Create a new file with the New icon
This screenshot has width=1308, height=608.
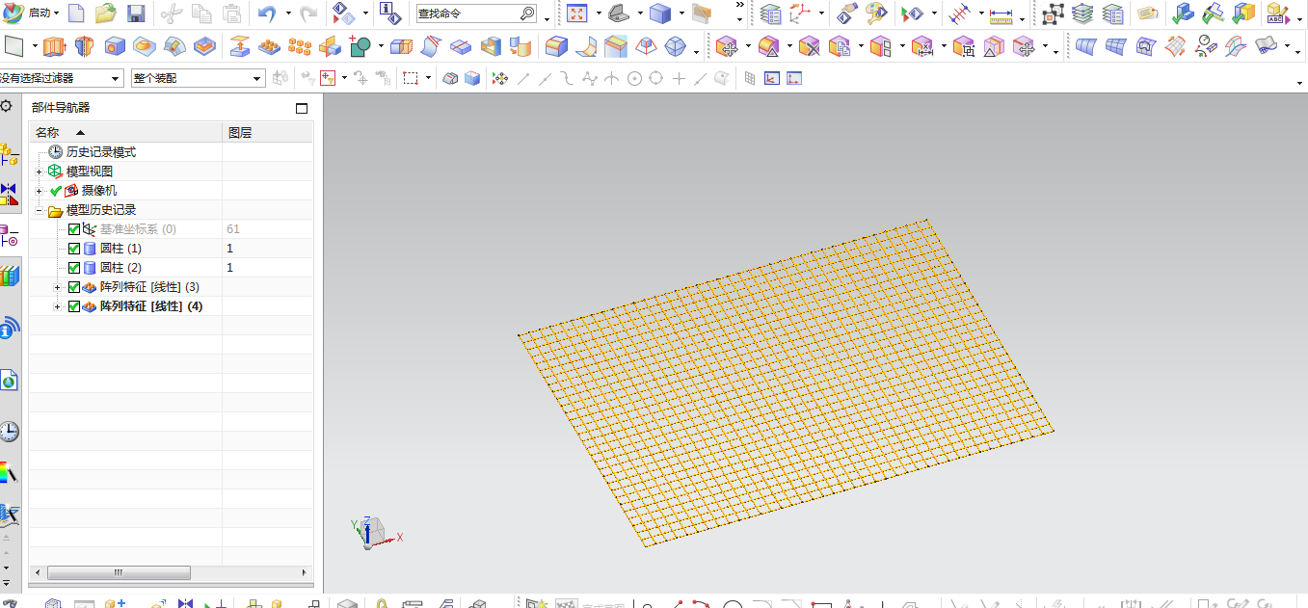[76, 13]
